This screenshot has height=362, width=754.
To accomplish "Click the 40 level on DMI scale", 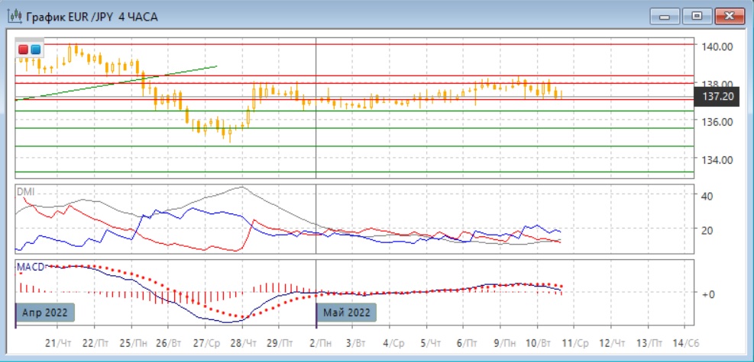I will (707, 196).
